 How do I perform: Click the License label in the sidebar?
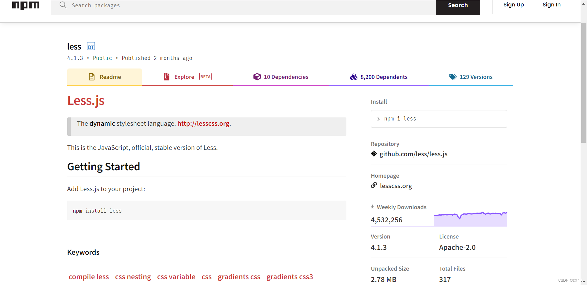click(x=449, y=236)
